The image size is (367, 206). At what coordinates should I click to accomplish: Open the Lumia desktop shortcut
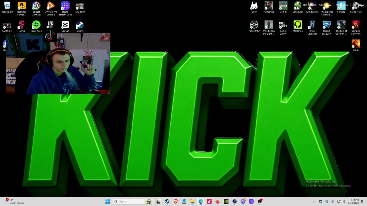pos(22,27)
